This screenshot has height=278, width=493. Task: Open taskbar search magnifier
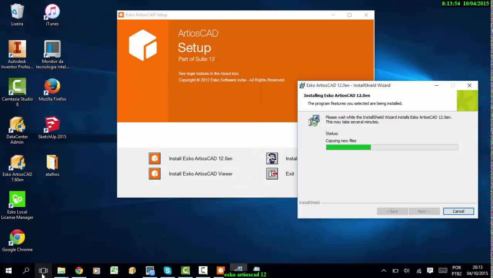[x=26, y=271]
